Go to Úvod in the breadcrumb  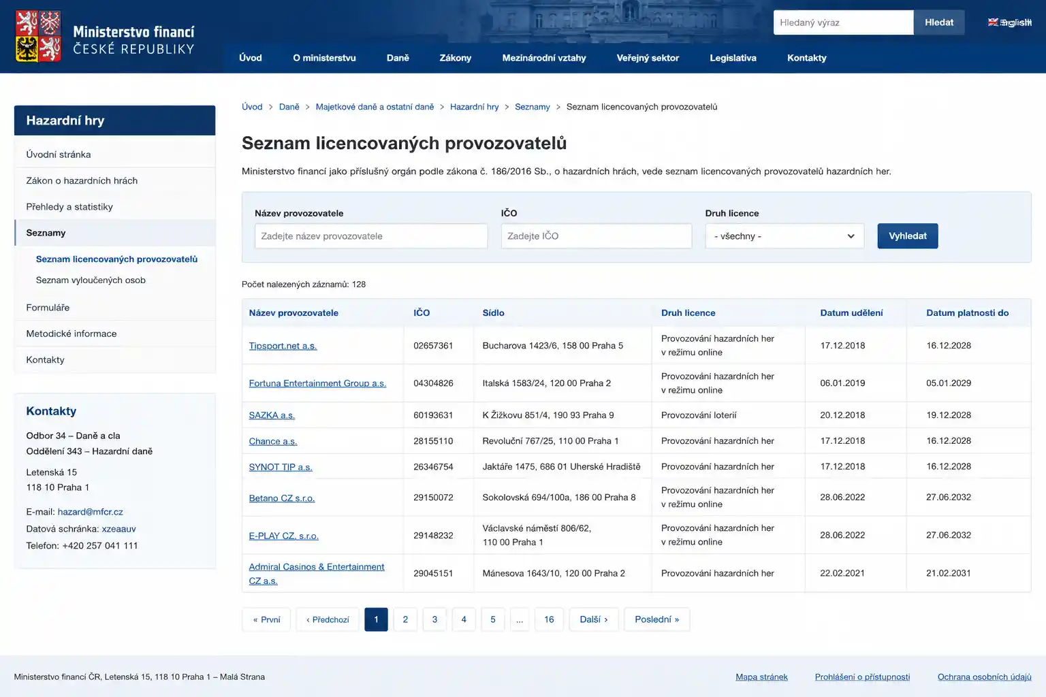(252, 107)
